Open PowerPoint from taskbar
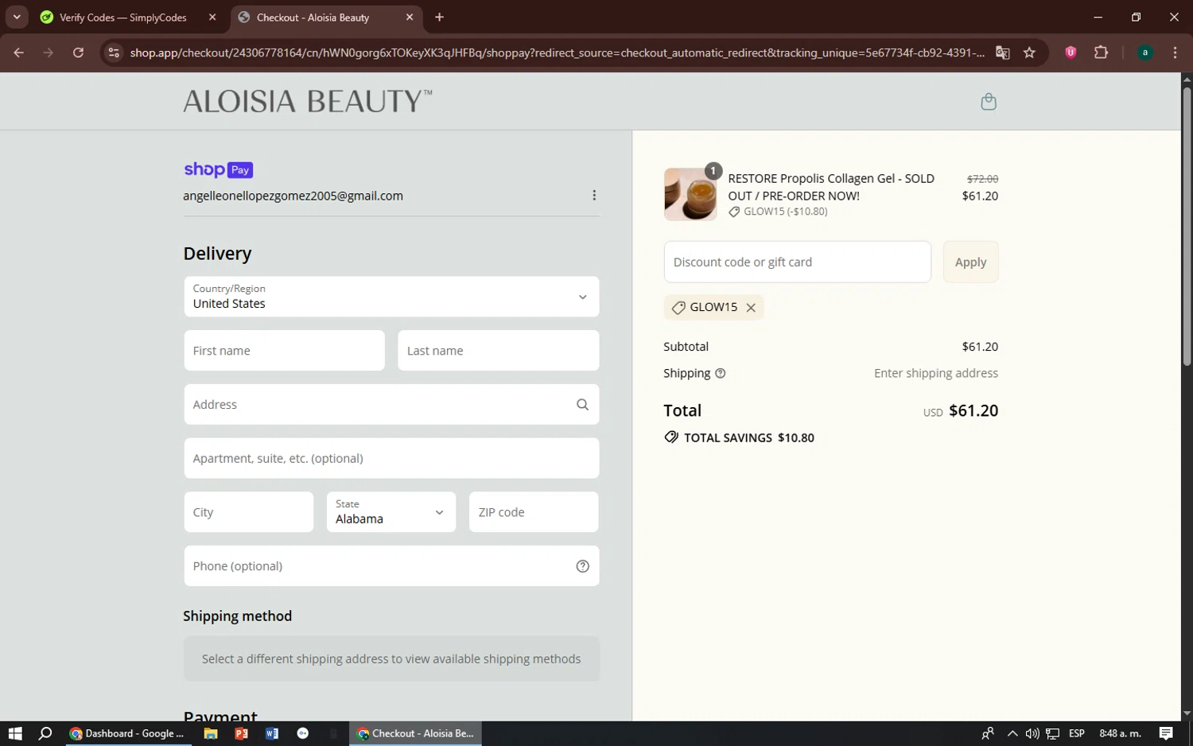 pos(241,733)
